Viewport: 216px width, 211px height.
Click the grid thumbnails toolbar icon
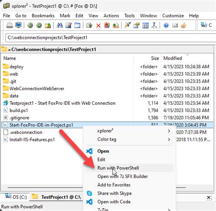145,26
